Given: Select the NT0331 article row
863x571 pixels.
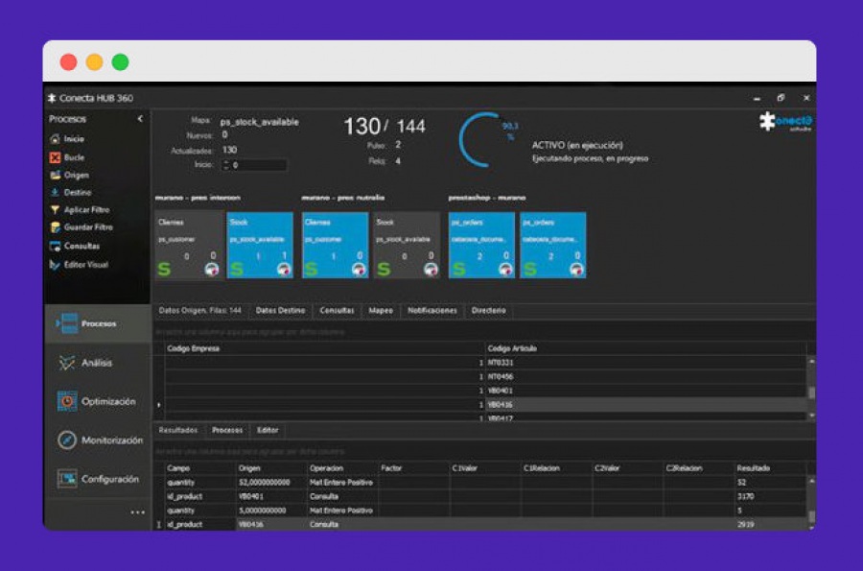Looking at the screenshot, I should pos(486,363).
